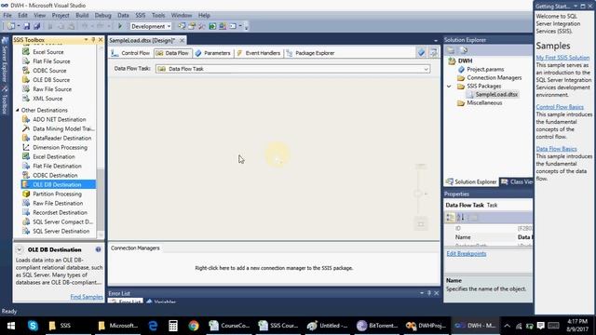Viewport: 596px width, 335px height.
Task: Switch to Class View tab
Action: 517,182
